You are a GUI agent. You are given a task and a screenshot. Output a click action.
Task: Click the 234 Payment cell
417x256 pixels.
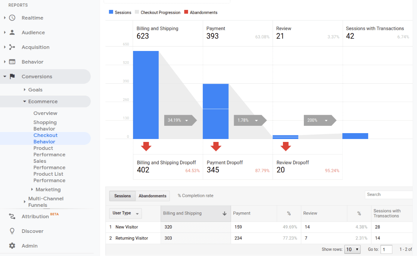[238, 238]
